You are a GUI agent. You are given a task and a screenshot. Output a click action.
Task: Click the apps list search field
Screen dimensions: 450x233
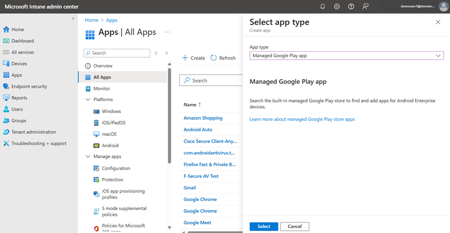point(211,80)
